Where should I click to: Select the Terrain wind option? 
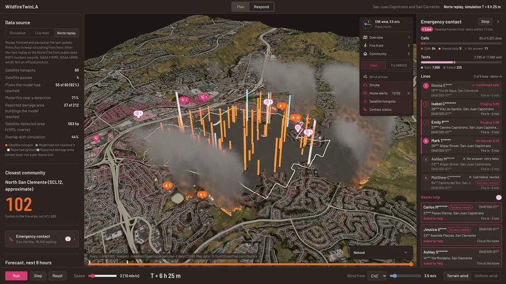[x=457, y=276]
